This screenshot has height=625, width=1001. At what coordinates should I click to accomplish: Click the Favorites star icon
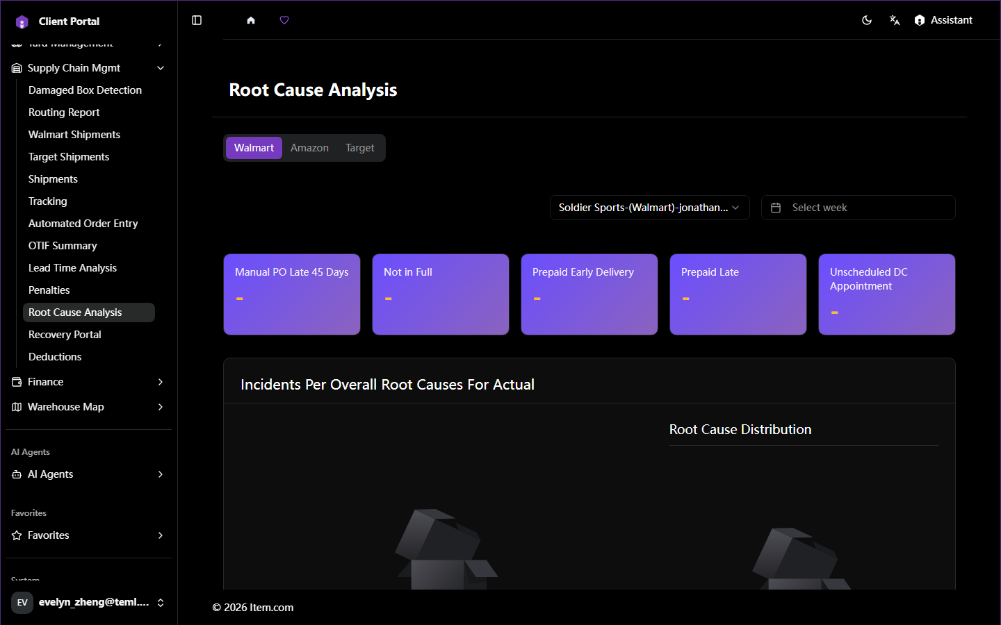17,535
